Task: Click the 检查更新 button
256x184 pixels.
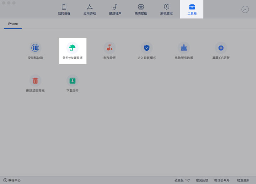Action: point(243,180)
